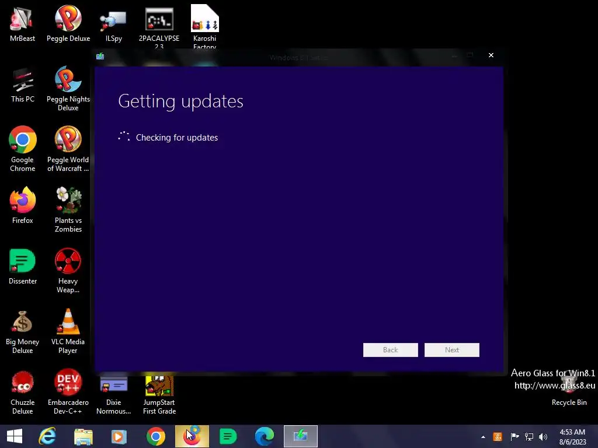Show hidden system tray icons

(x=483, y=437)
